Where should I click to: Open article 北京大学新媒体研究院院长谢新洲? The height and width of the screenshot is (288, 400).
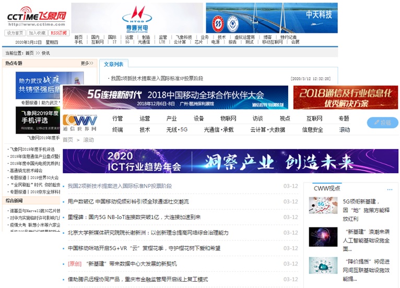click(x=148, y=233)
